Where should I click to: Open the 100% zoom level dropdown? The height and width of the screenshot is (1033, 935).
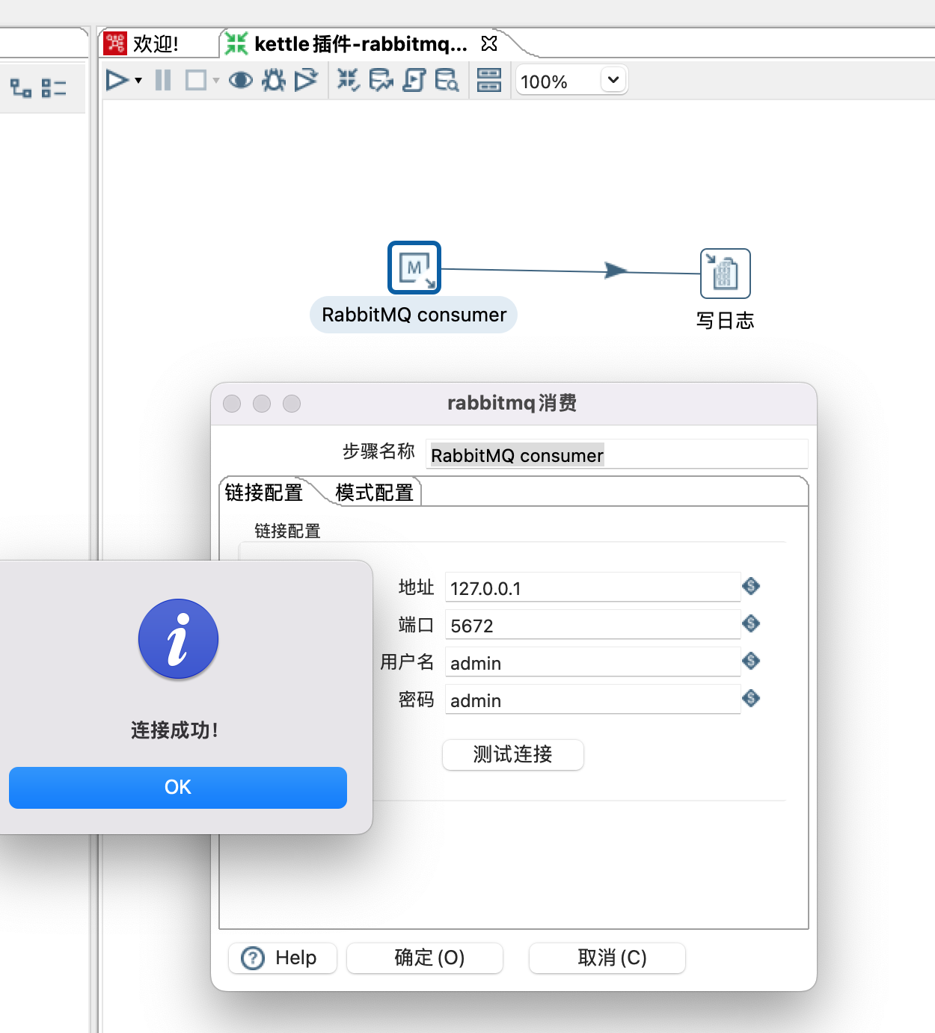(x=613, y=79)
